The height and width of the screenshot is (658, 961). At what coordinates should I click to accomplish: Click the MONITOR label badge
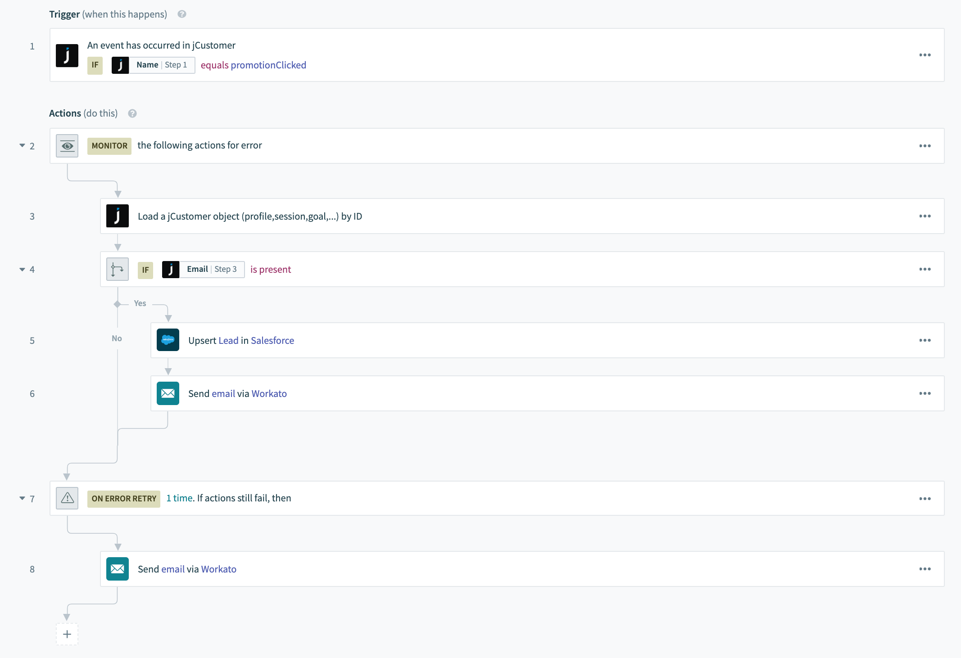109,146
